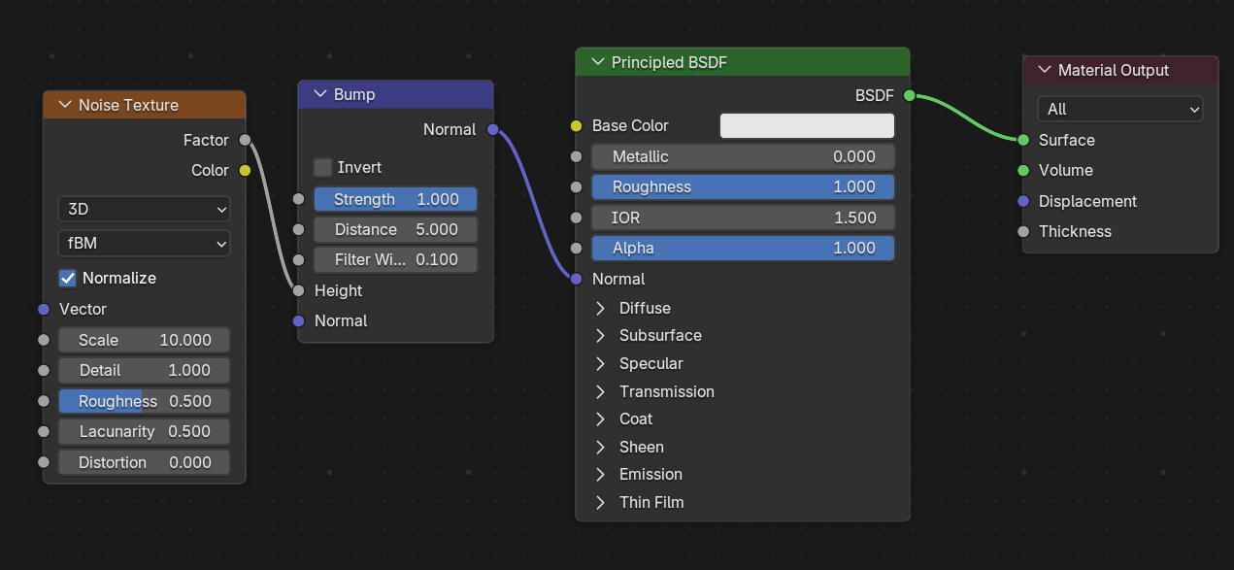
Task: Open the All target dropdown
Action: [1119, 110]
